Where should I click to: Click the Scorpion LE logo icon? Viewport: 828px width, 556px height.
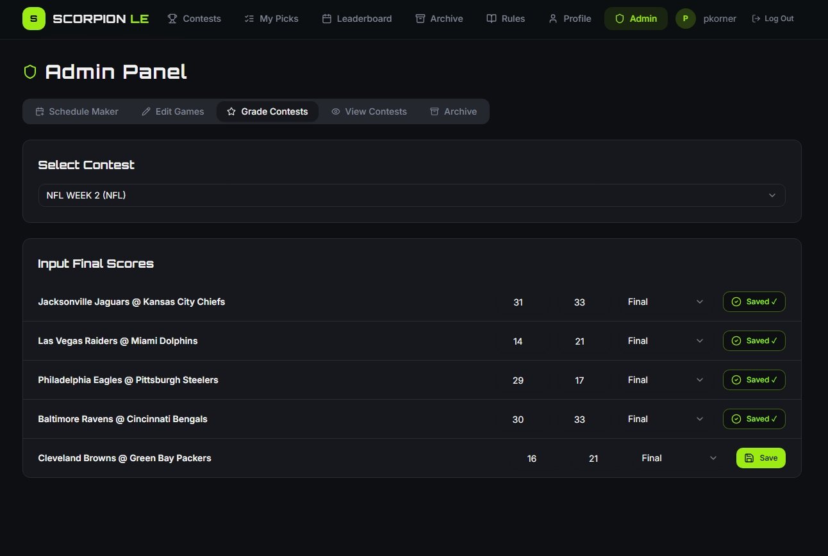click(x=33, y=19)
